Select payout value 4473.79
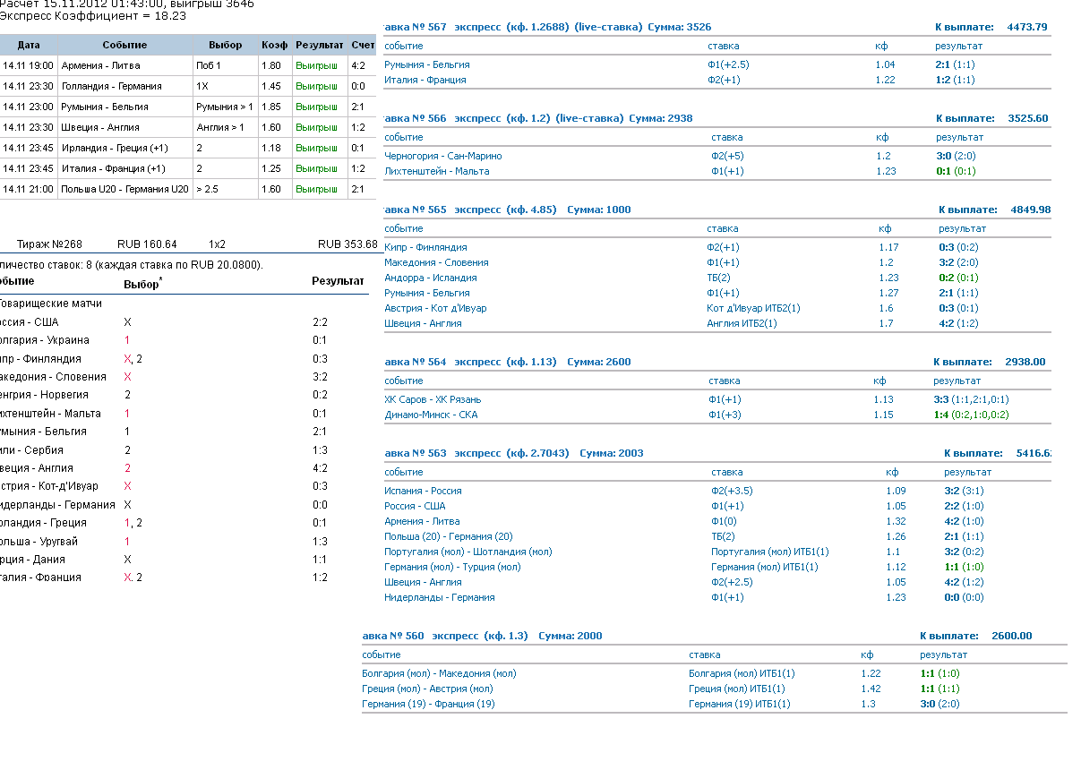 (x=1027, y=27)
